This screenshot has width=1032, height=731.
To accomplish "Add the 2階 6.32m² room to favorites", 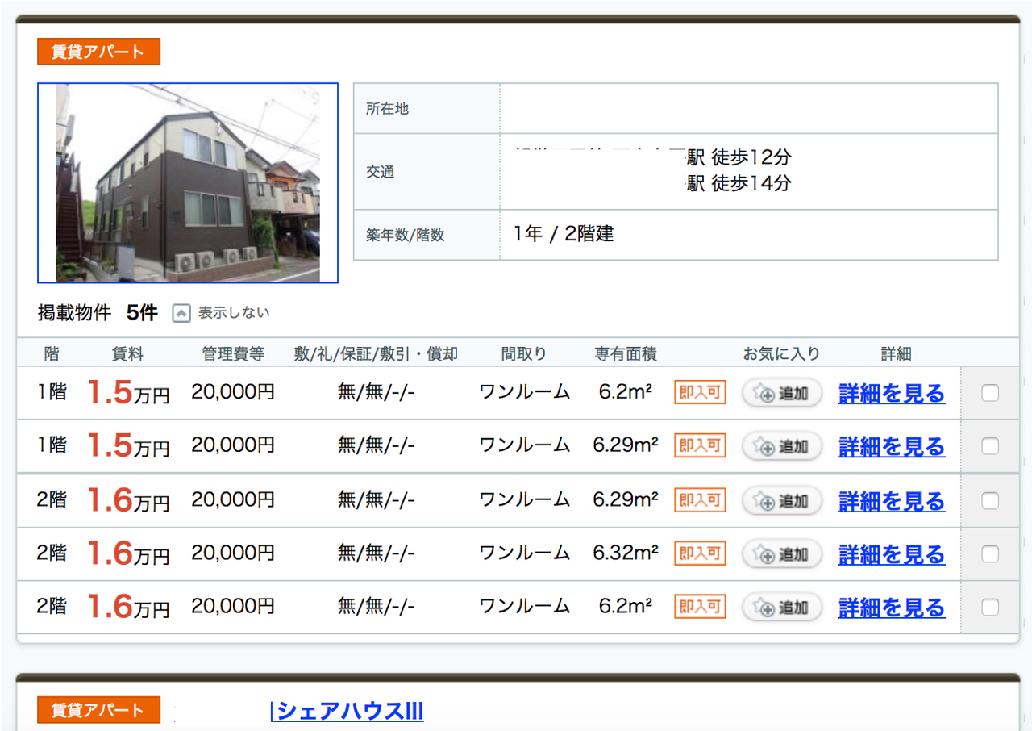I will (782, 553).
